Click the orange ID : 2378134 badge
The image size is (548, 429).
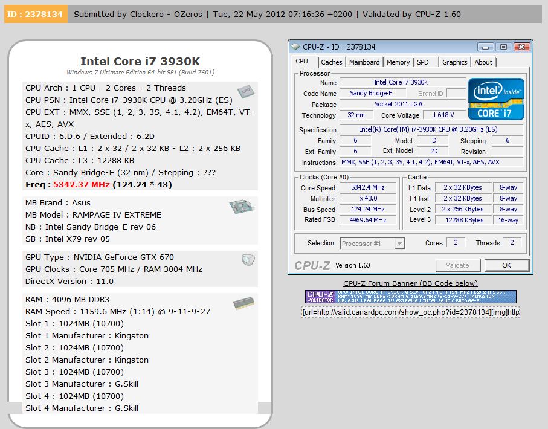(36, 15)
